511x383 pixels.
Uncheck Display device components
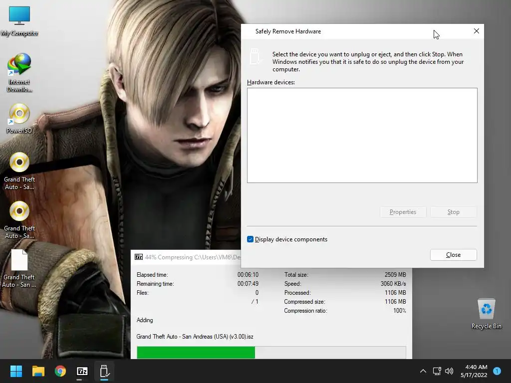point(251,239)
